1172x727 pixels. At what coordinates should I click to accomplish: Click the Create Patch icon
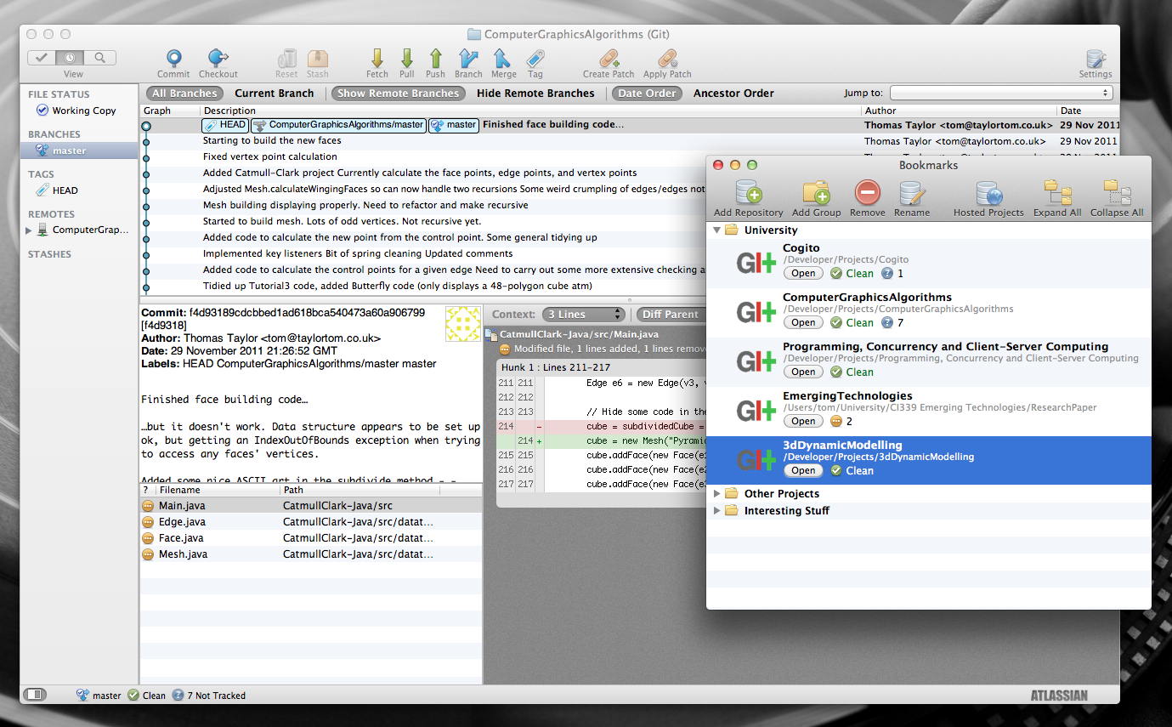tap(609, 58)
